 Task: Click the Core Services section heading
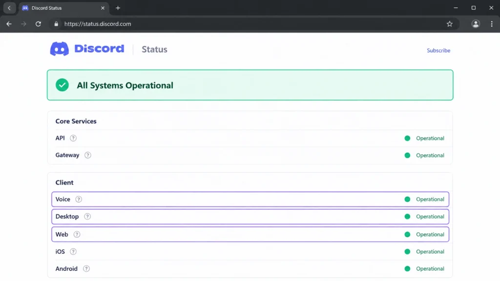(x=76, y=121)
